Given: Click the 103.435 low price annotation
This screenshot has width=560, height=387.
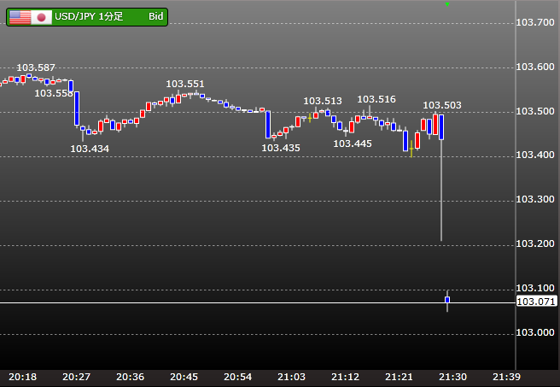Looking at the screenshot, I should click(x=281, y=148).
